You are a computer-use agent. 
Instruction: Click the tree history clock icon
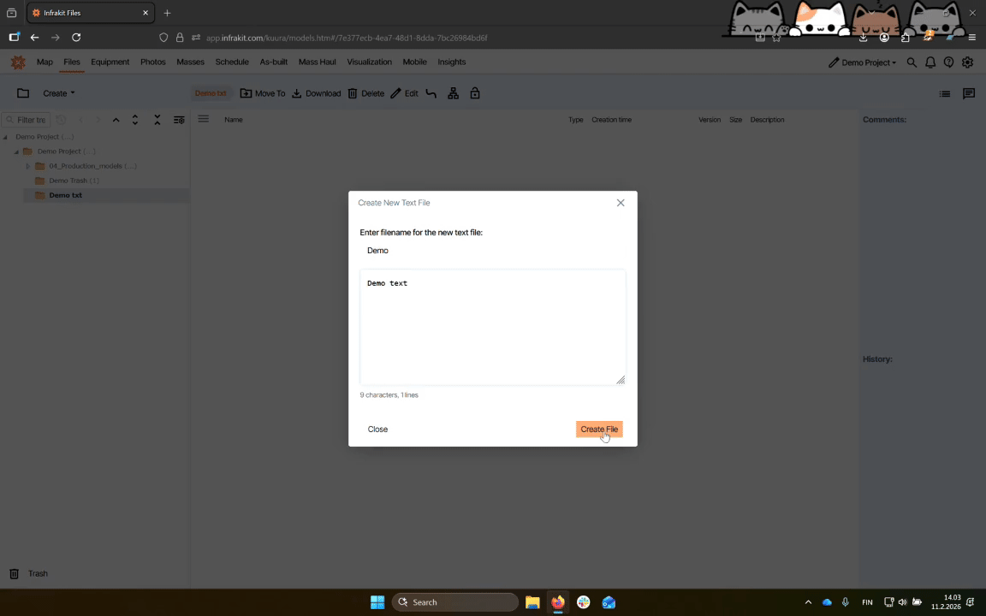pyautogui.click(x=61, y=120)
